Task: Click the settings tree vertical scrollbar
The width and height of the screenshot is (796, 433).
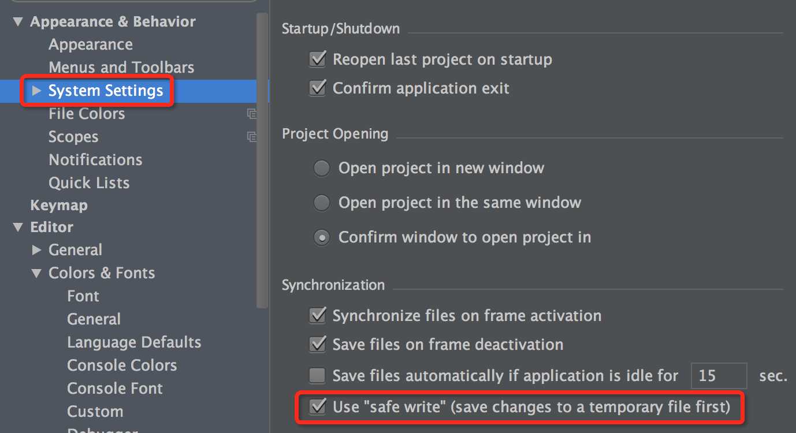Action: coord(262,162)
